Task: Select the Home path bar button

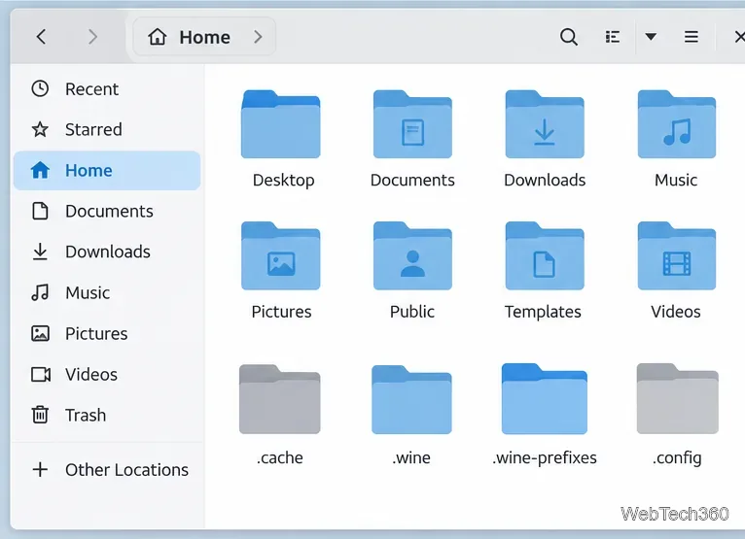Action: point(189,37)
